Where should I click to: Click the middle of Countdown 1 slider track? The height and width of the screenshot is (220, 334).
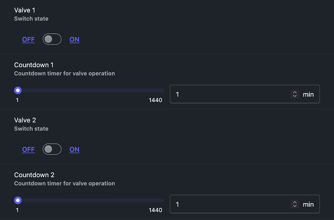[x=91, y=90]
